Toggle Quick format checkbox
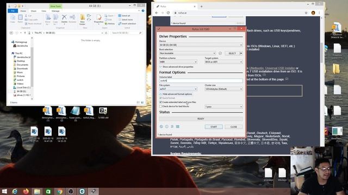Viewport: 348px width, 195px height. pyautogui.click(x=161, y=98)
